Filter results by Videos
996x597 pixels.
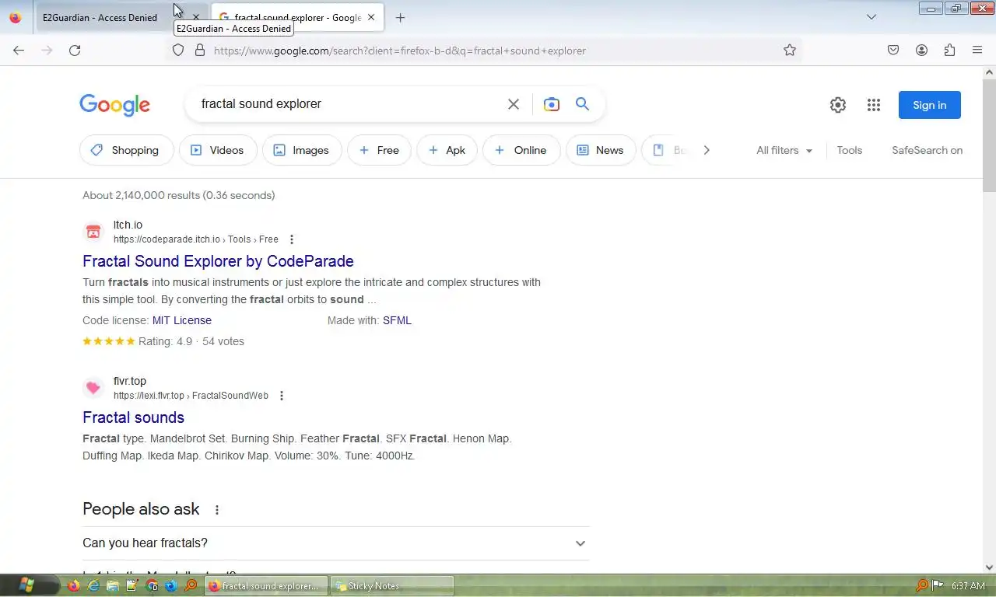(x=218, y=150)
